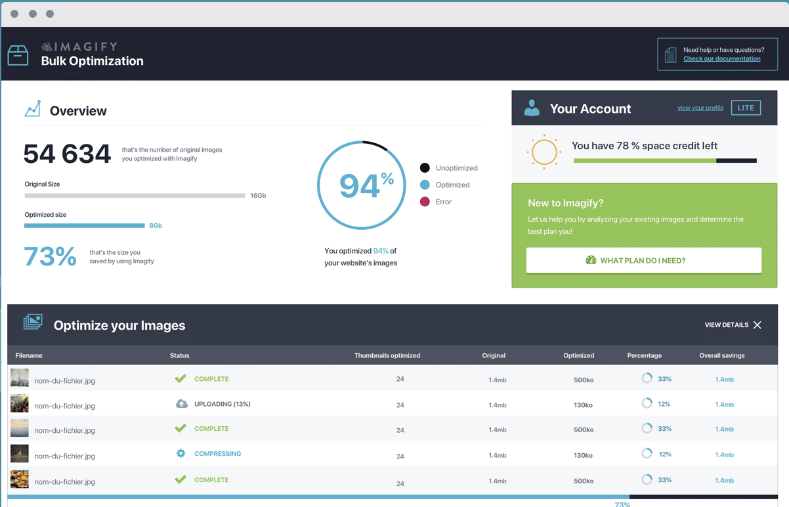Click the Percentage column header
This screenshot has height=507, width=789.
pos(645,355)
